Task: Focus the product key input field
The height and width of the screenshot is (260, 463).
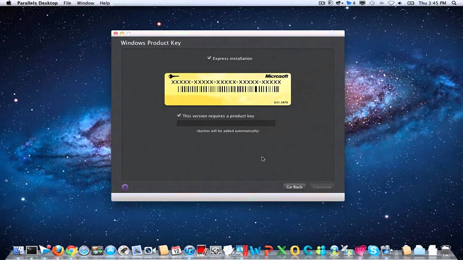Action: click(226, 123)
